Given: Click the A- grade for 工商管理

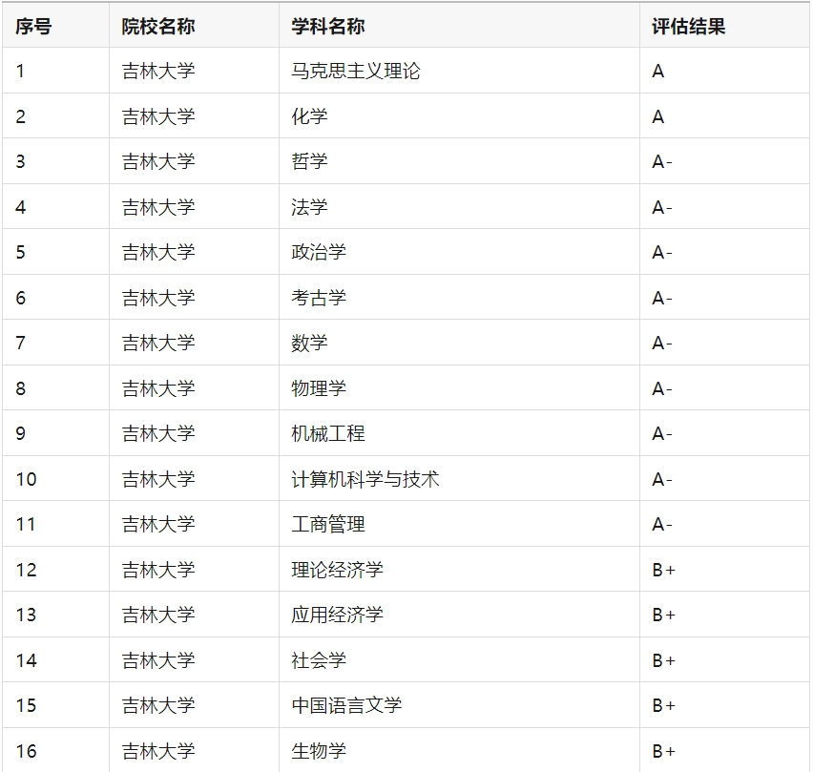Looking at the screenshot, I should point(662,525).
